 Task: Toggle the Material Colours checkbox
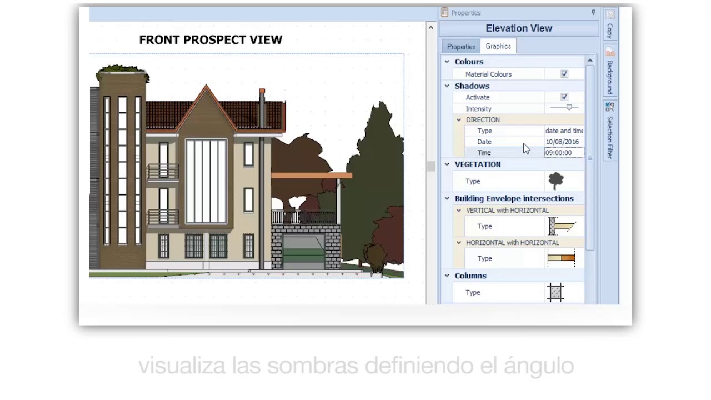coord(564,74)
